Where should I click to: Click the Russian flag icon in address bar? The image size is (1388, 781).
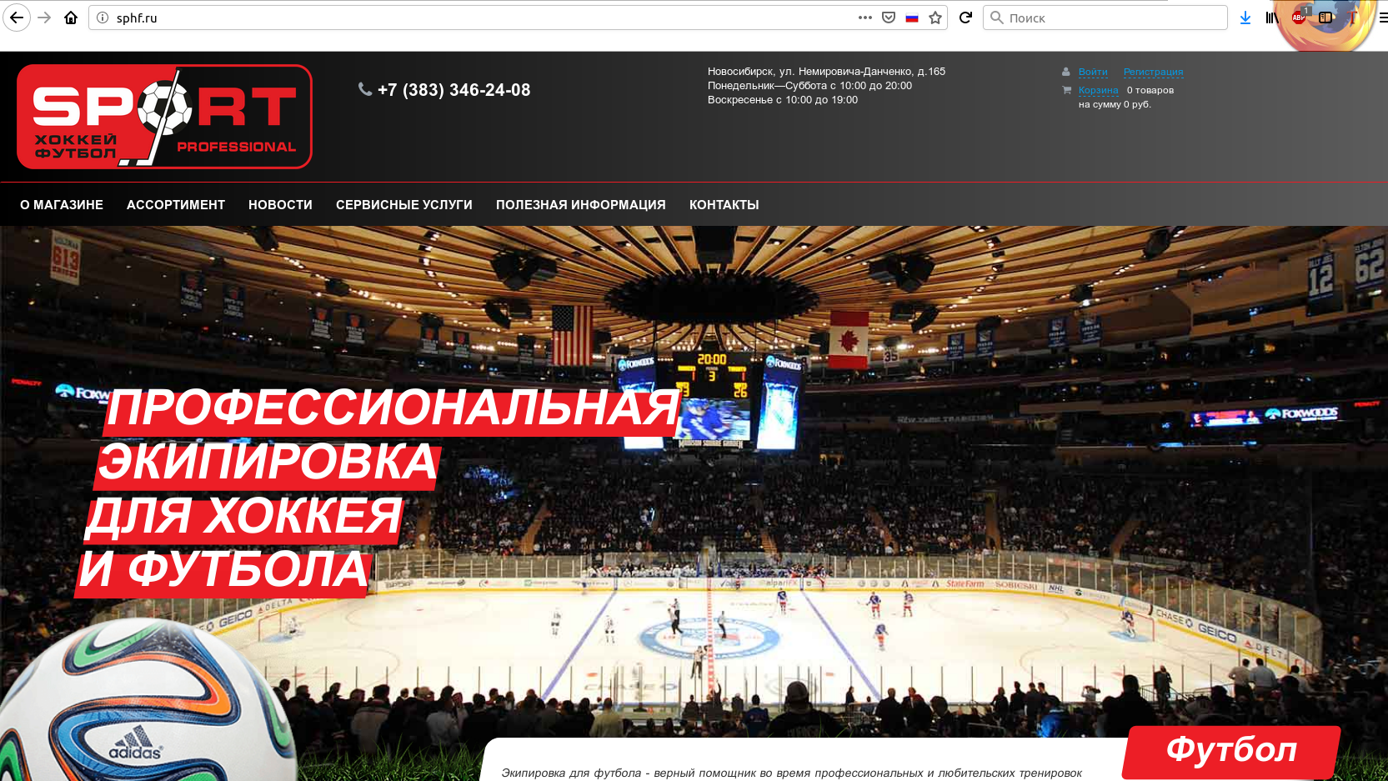[912, 18]
